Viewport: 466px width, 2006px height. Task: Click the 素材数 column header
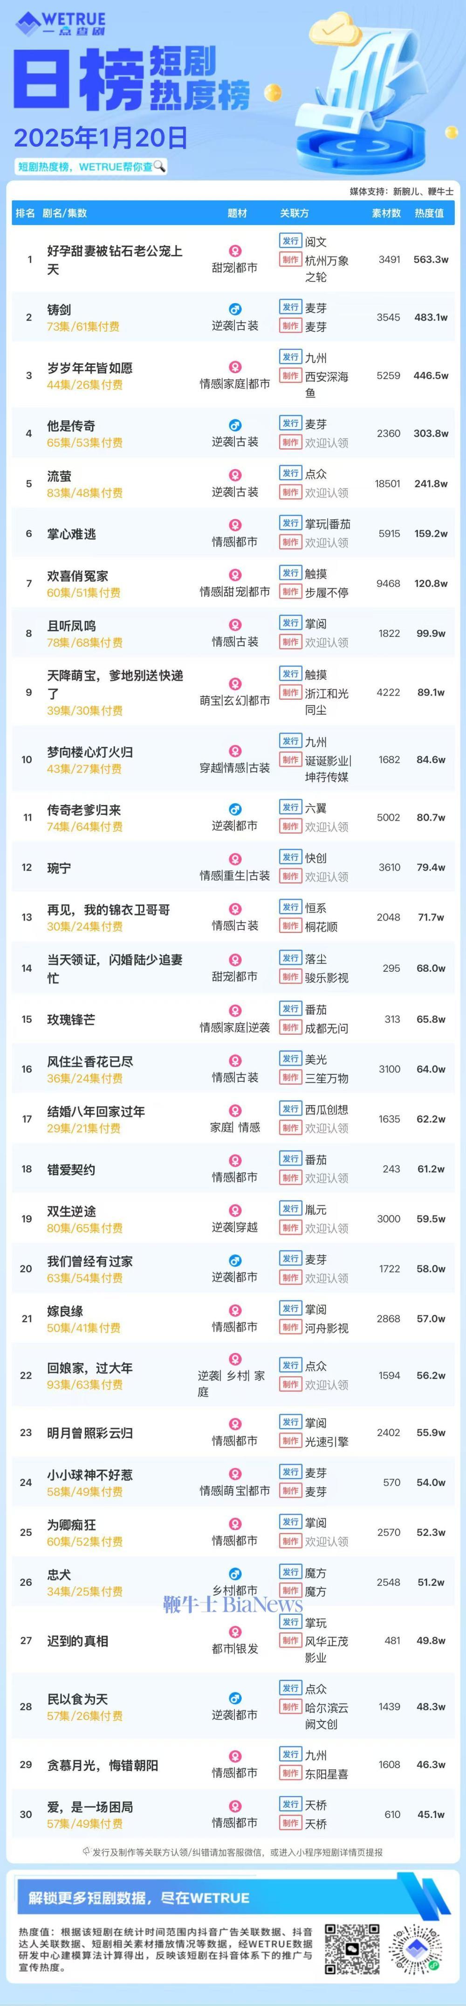point(387,213)
